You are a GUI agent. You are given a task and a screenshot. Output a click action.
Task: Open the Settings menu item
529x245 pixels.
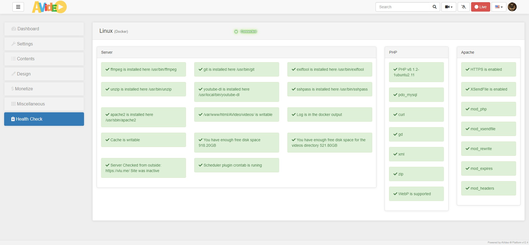44,44
